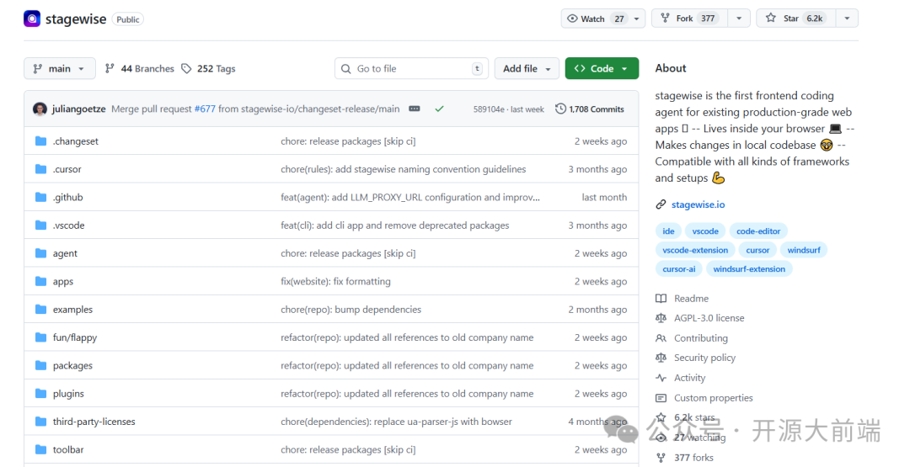Open the green Code dropdown
Screen dimensions: 910x467
[x=602, y=69]
